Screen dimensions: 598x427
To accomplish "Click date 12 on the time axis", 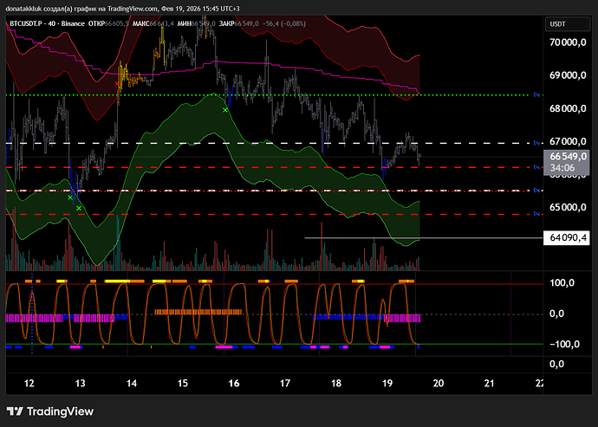I will click(29, 383).
